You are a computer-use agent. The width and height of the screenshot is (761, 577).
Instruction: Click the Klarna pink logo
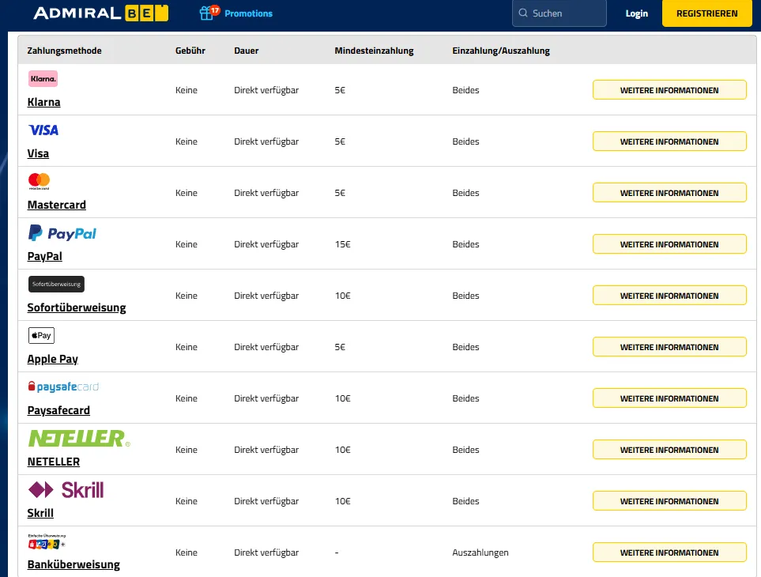43,78
